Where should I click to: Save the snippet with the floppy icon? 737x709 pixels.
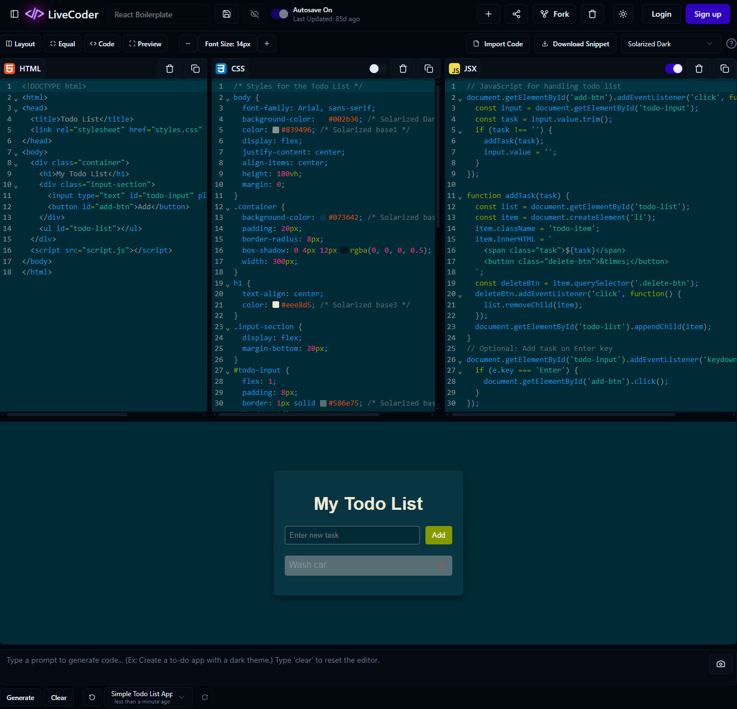pyautogui.click(x=227, y=14)
